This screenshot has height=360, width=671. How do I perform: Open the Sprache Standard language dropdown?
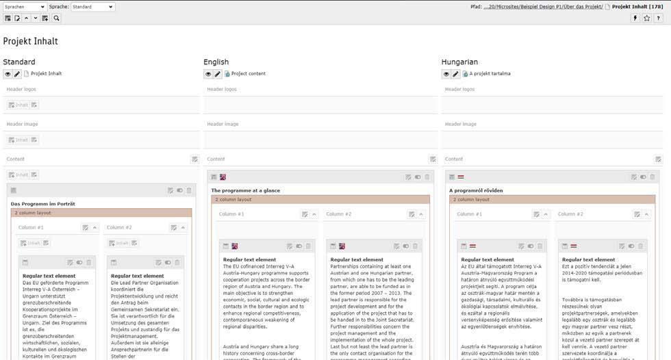92,7
